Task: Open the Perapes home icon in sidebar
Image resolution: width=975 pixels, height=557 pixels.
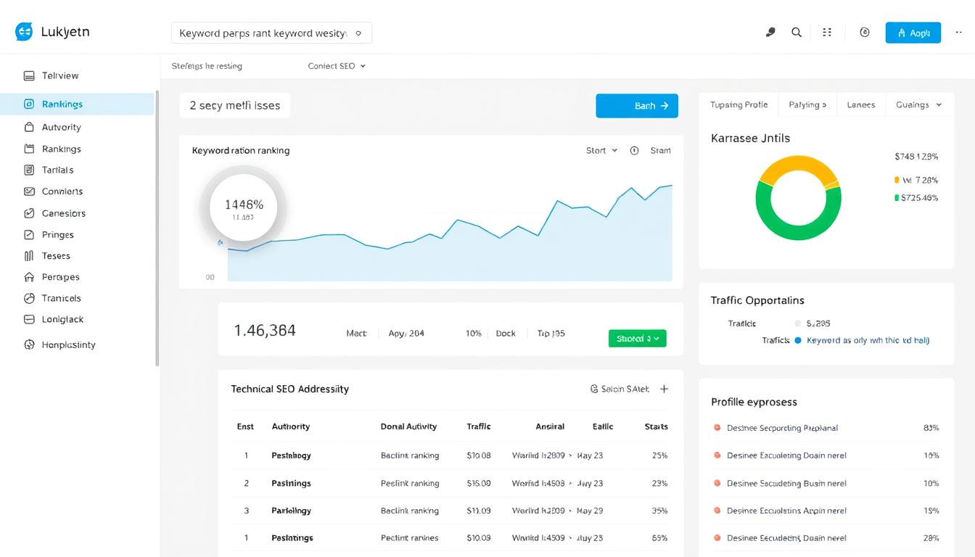Action: [29, 277]
